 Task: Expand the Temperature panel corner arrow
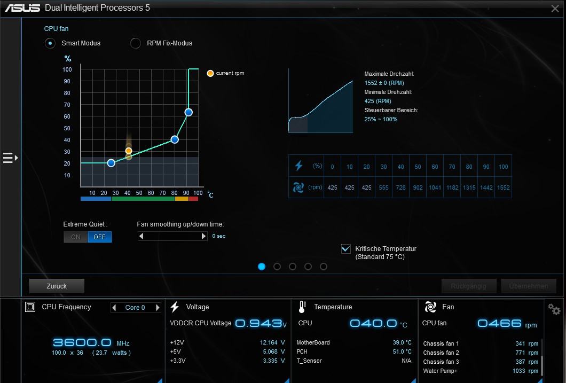[414, 380]
